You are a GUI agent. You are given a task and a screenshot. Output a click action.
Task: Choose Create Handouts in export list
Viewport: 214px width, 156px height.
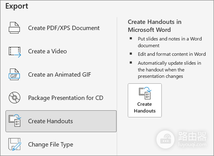click(x=61, y=121)
